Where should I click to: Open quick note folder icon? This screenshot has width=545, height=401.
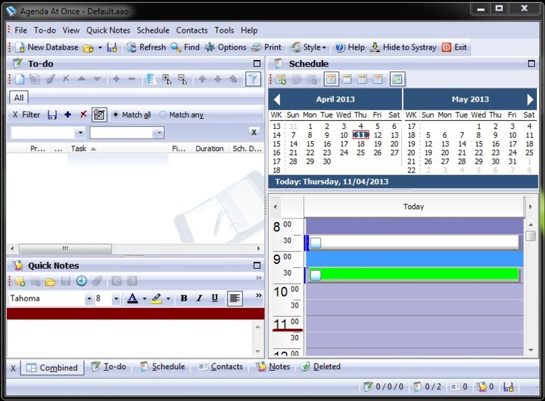[x=50, y=281]
